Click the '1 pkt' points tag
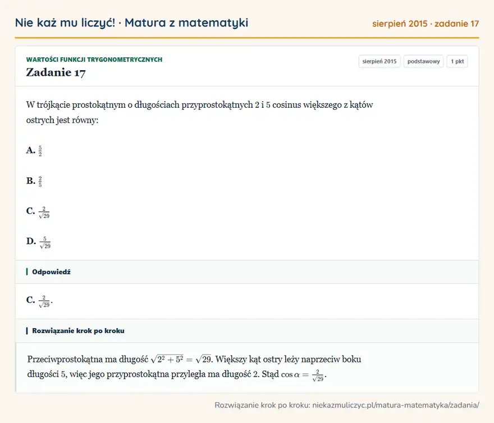Image resolution: width=494 pixels, height=423 pixels. (457, 61)
